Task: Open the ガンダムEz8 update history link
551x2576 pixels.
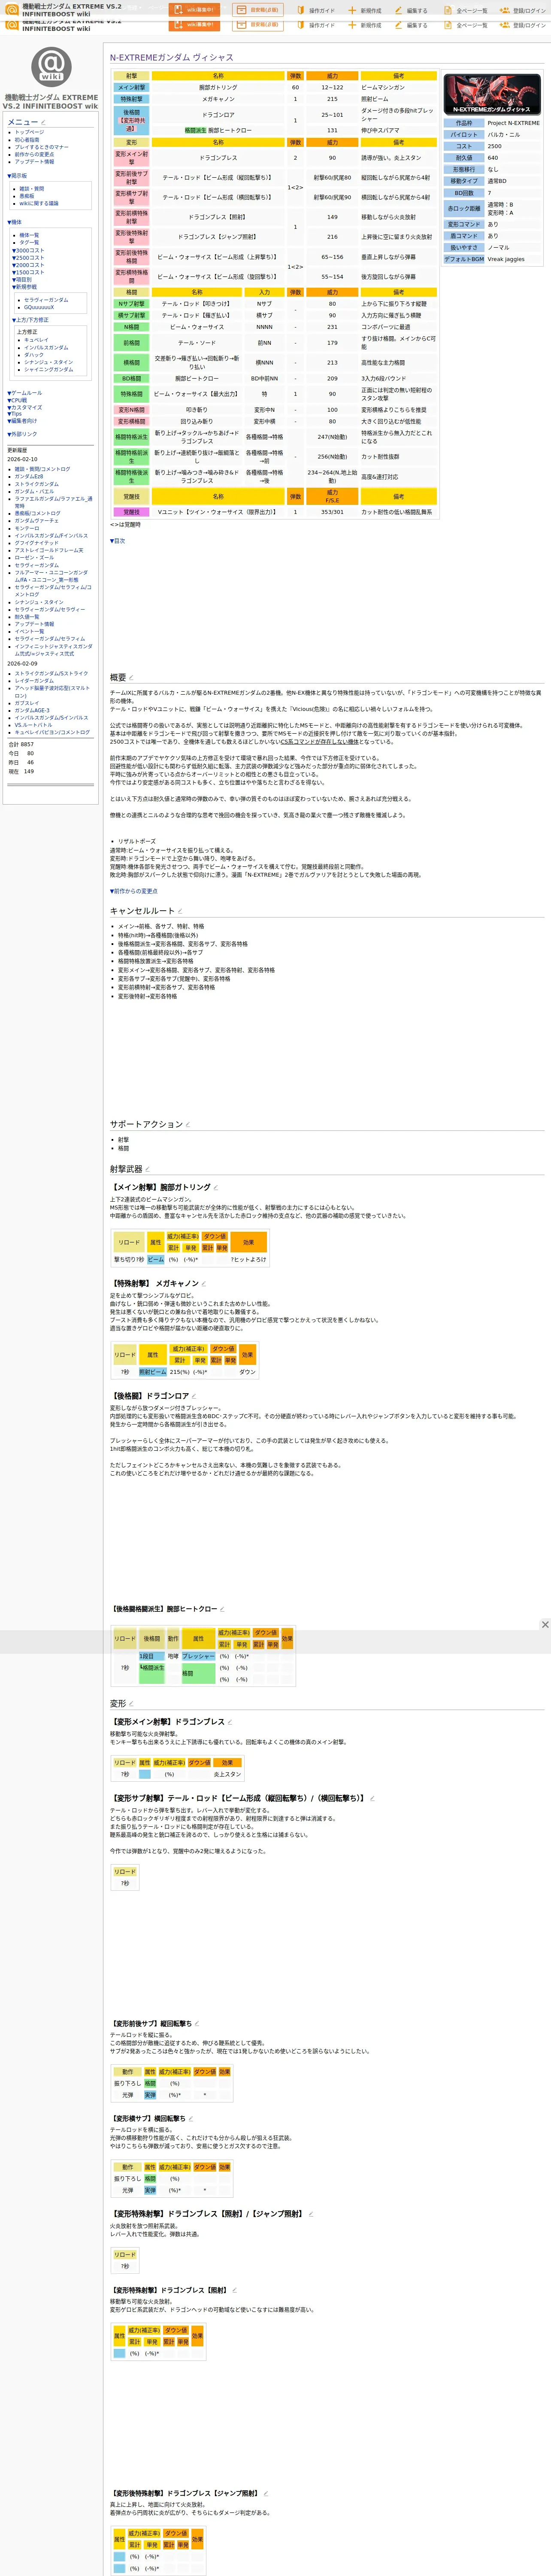Action: (x=29, y=477)
